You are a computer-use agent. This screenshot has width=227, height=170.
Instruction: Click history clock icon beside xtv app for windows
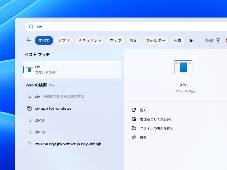(30, 109)
